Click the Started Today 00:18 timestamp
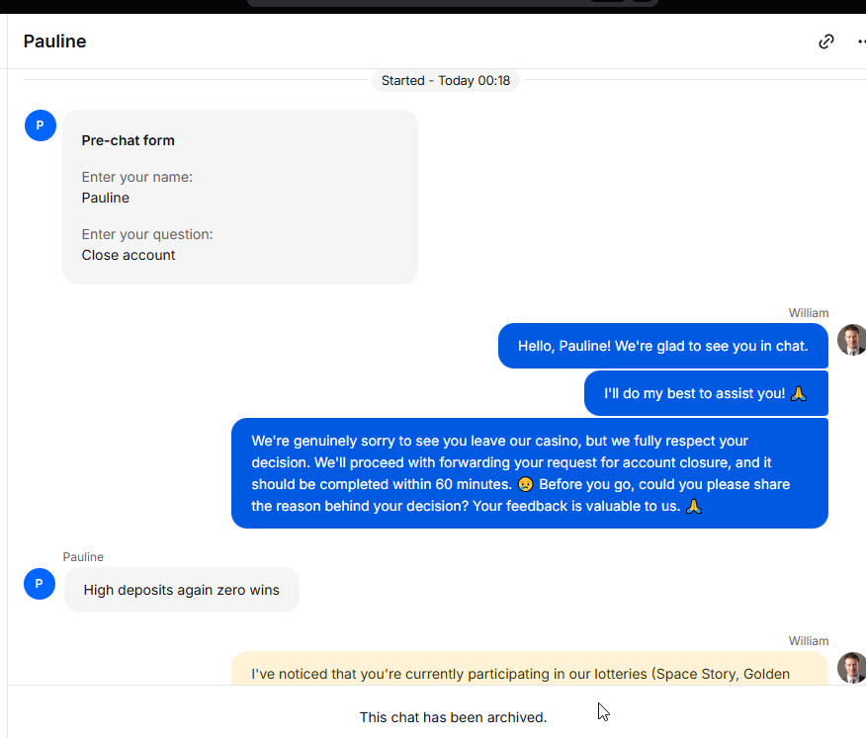Screen dimensions: 866x738 point(446,81)
